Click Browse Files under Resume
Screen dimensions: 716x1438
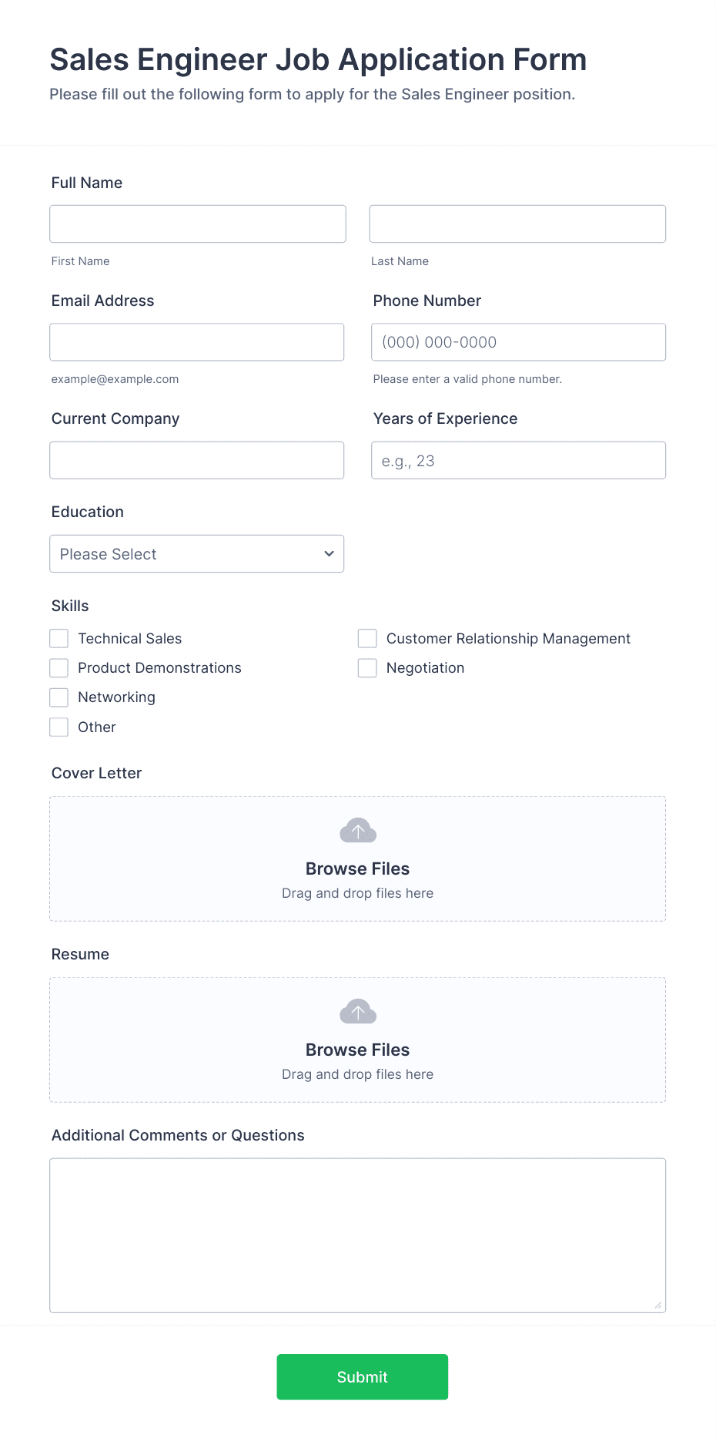coord(357,1050)
